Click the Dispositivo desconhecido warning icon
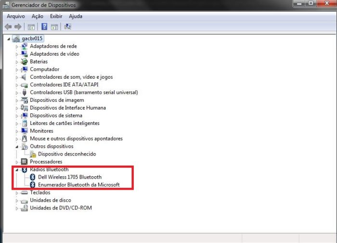 pyautogui.click(x=33, y=154)
